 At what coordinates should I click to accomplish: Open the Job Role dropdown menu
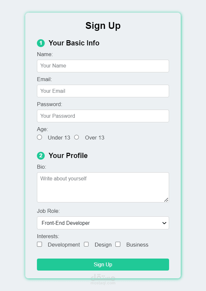click(103, 223)
